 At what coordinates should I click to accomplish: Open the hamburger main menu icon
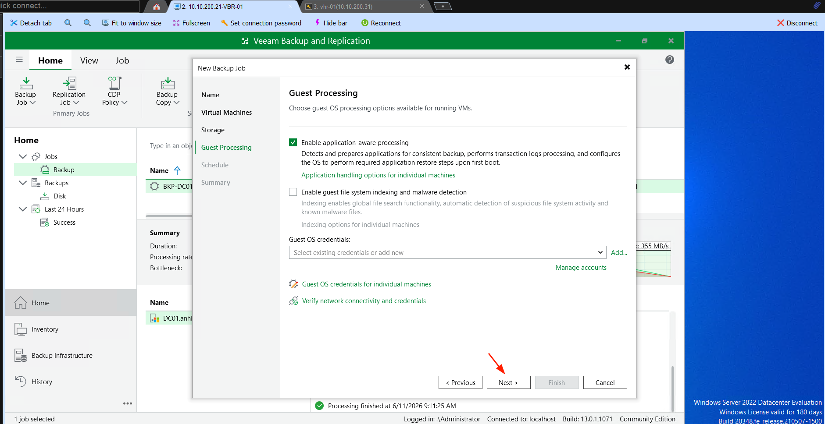pyautogui.click(x=19, y=60)
